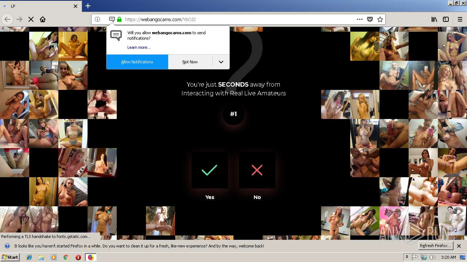Click the Show desktop tray button
This screenshot has height=262, width=467.
click(x=463, y=257)
